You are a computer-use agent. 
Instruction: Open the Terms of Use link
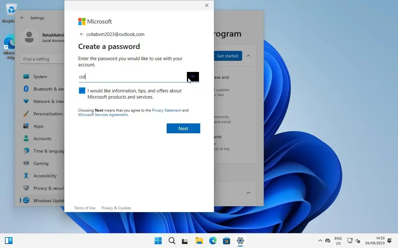coord(85,208)
